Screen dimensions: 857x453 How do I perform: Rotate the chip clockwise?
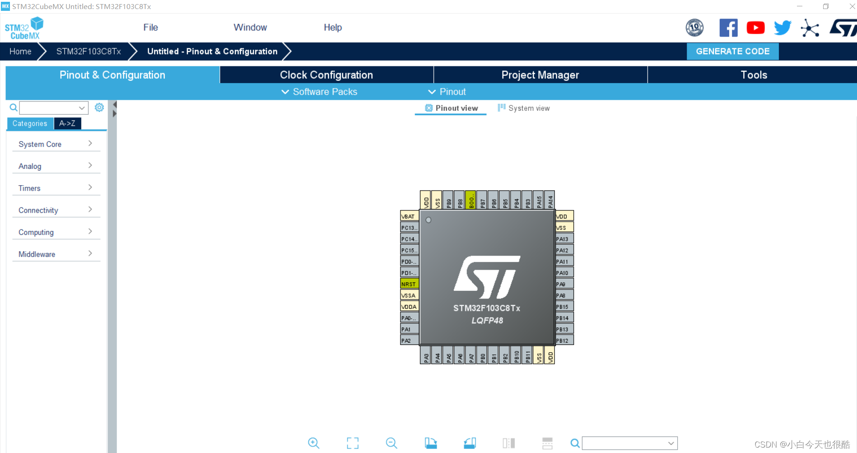pos(431,443)
